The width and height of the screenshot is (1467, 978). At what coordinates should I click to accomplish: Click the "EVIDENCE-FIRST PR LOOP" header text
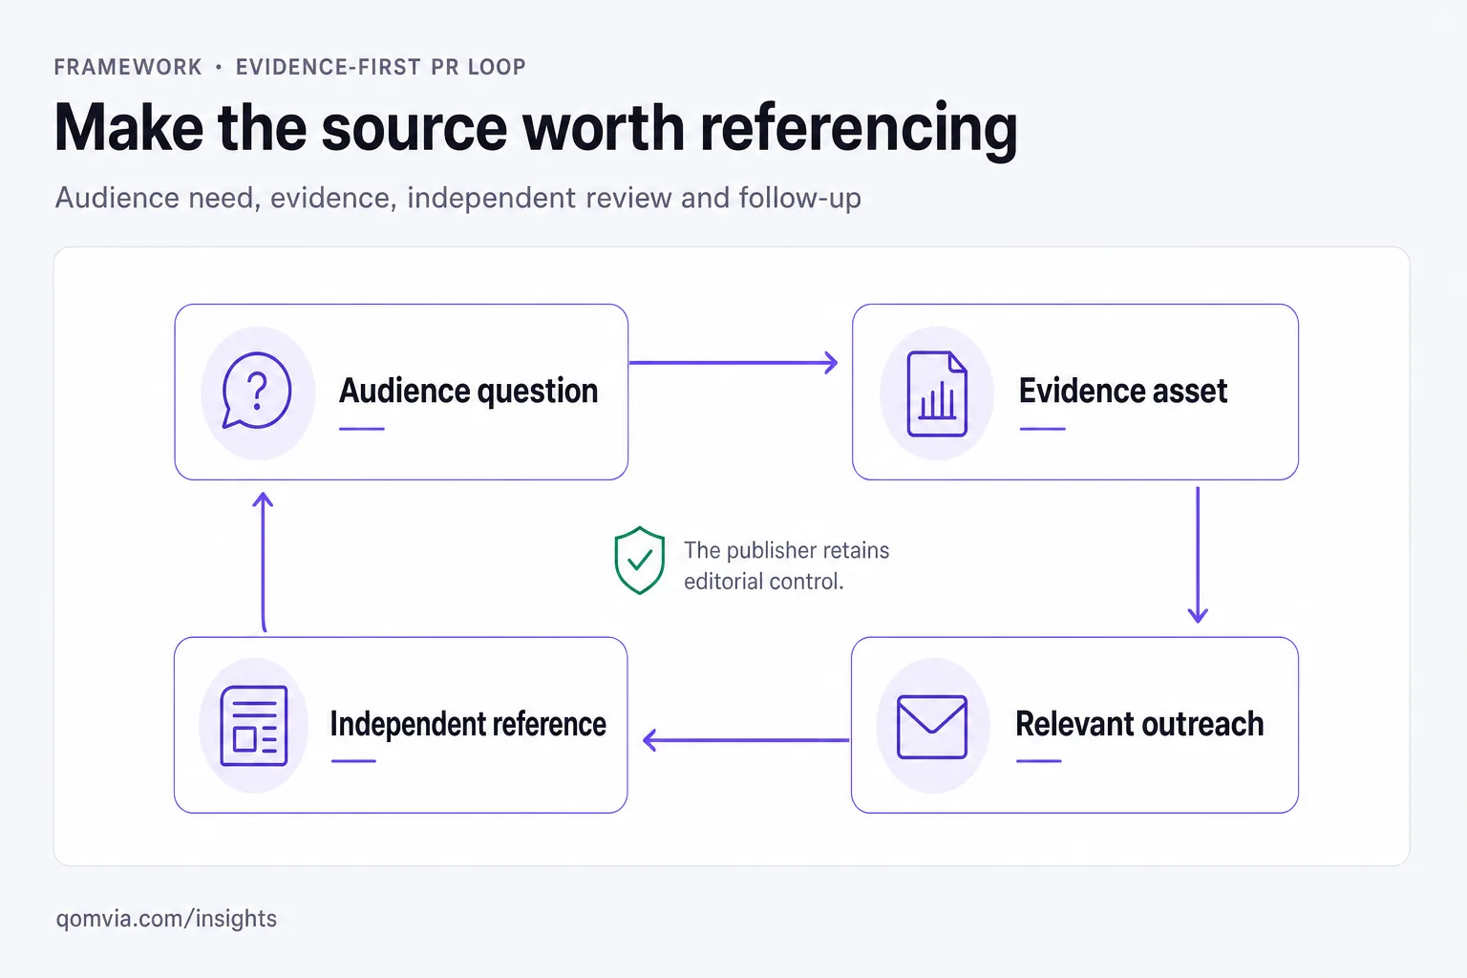(381, 67)
